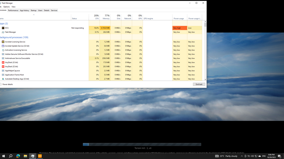Image resolution: width=284 pixels, height=159 pixels.
Task: Switch to the Details tab
Action: [x=47, y=10]
